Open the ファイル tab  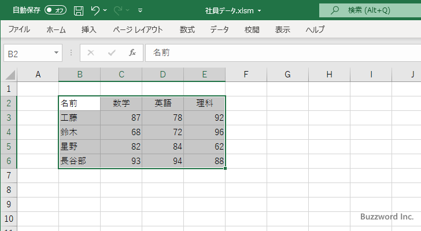click(19, 29)
